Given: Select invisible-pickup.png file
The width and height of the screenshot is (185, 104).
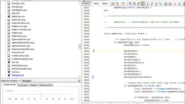Looking at the screenshot, I should (20, 55).
